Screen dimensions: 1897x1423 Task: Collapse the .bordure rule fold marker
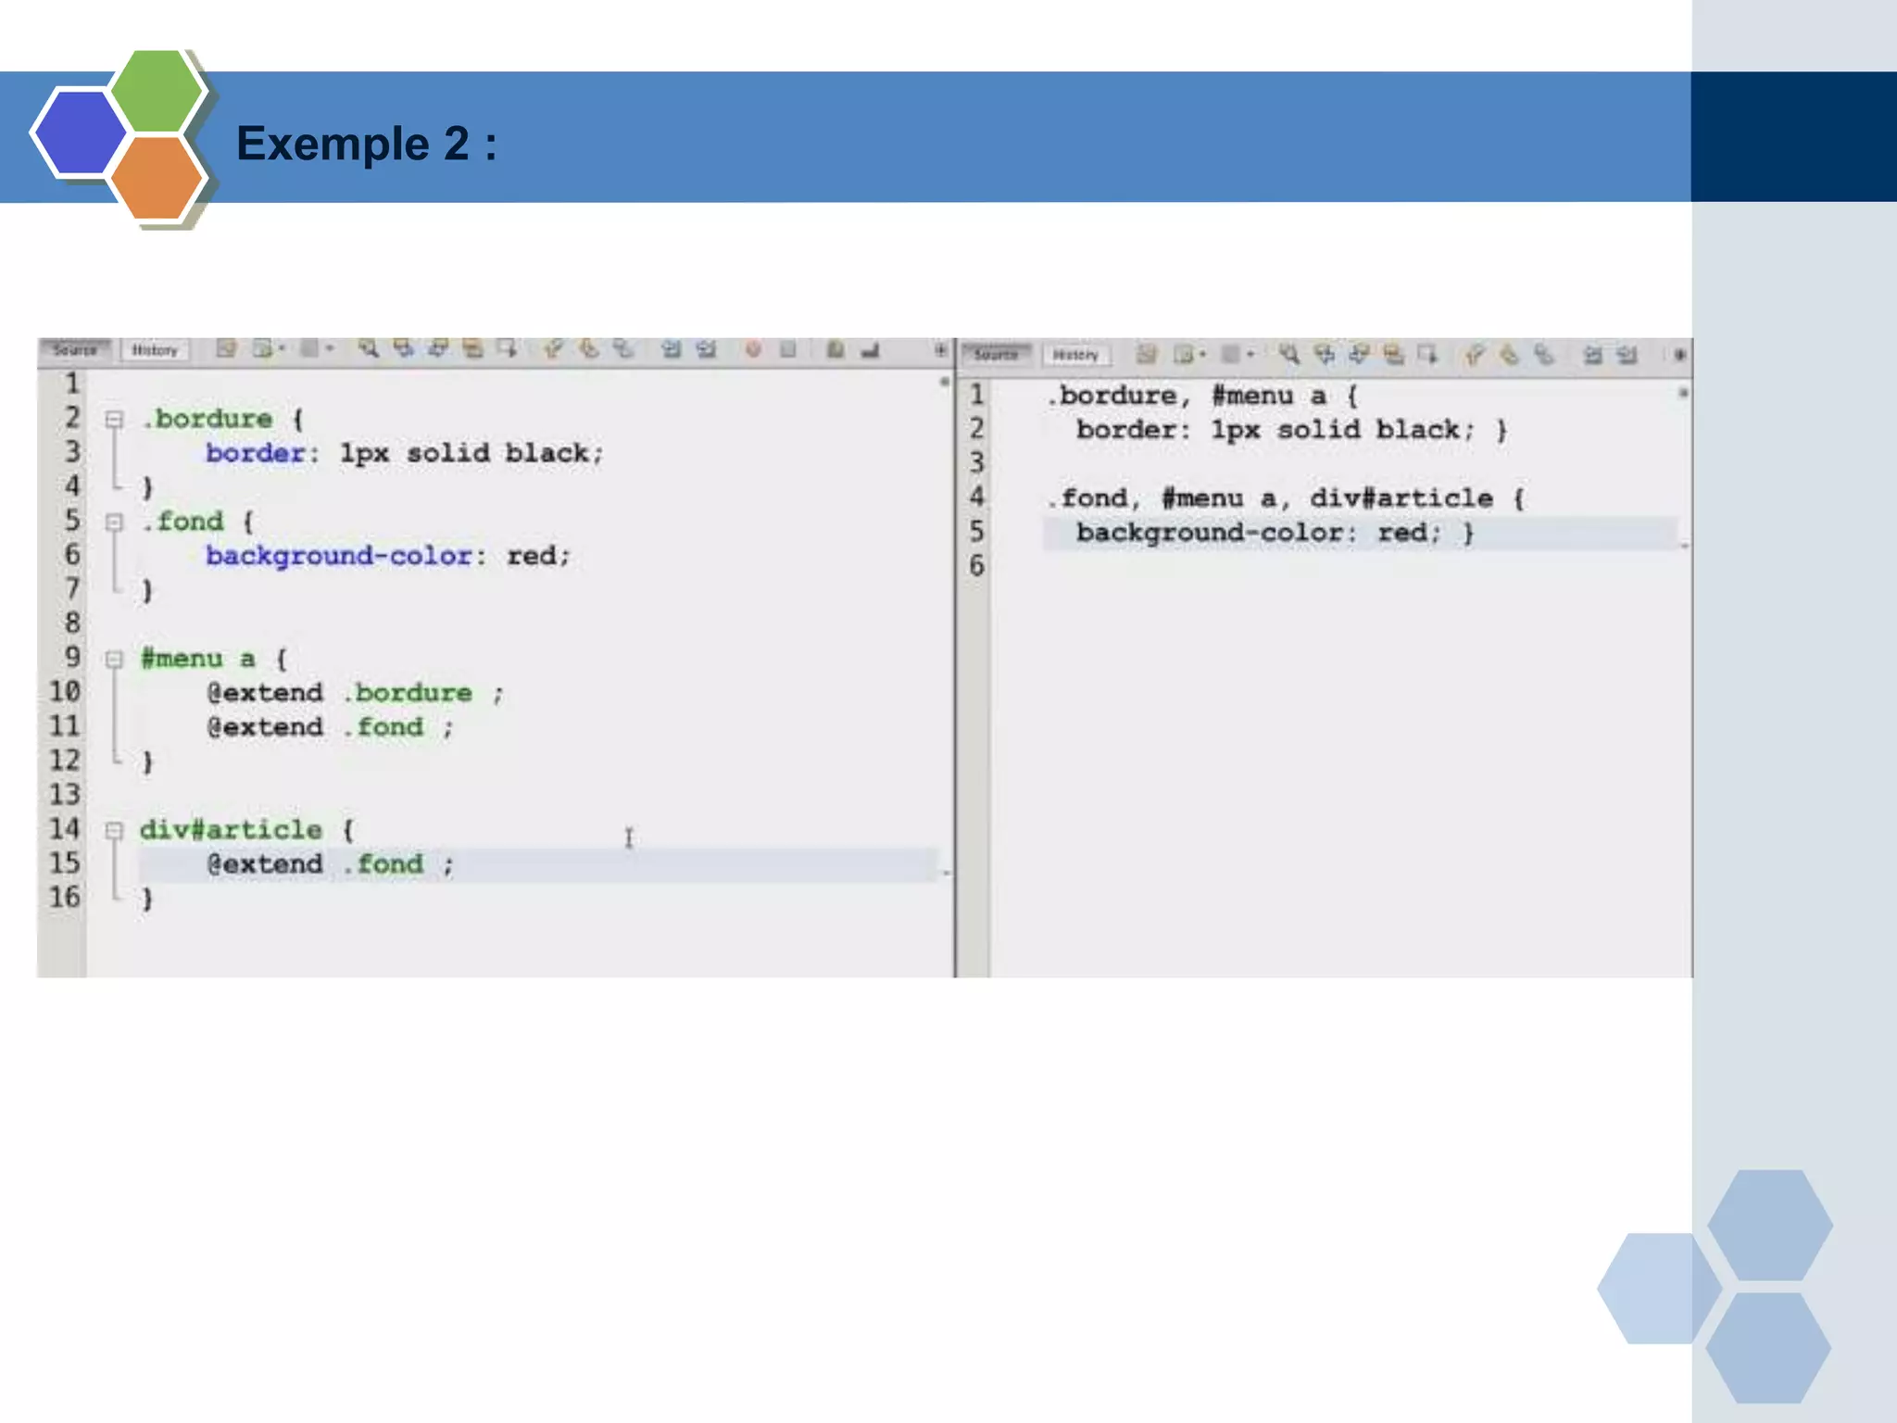[114, 420]
